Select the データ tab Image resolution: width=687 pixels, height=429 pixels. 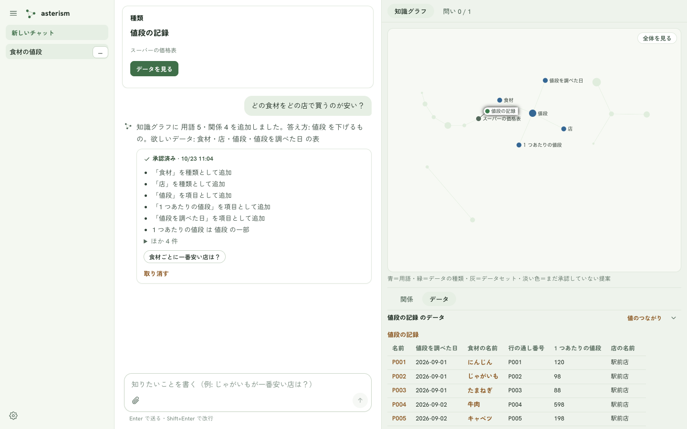pyautogui.click(x=439, y=299)
